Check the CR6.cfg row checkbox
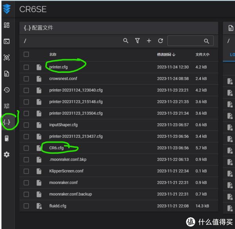The height and width of the screenshot is (229, 235). coord(26,148)
